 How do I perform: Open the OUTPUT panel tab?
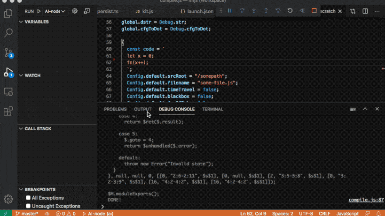[x=142, y=109]
